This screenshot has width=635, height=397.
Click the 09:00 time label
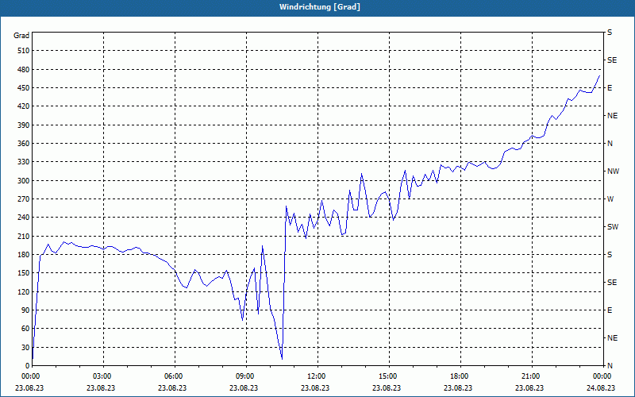[x=244, y=376]
